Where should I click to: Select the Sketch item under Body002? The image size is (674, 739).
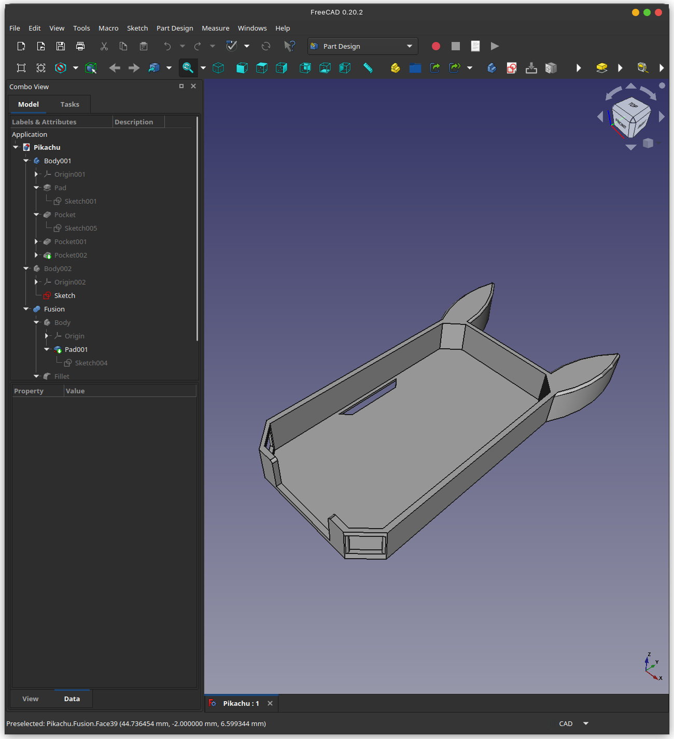tap(65, 295)
